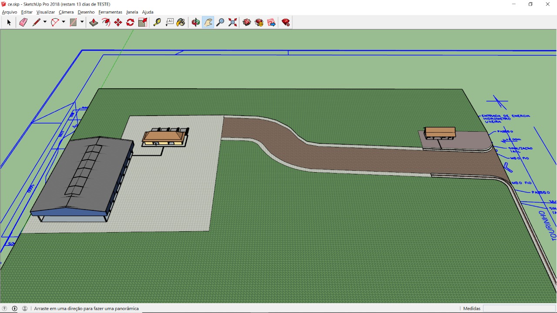The image size is (557, 313).
Task: Activate the Orbit camera tool
Action: [x=196, y=22]
